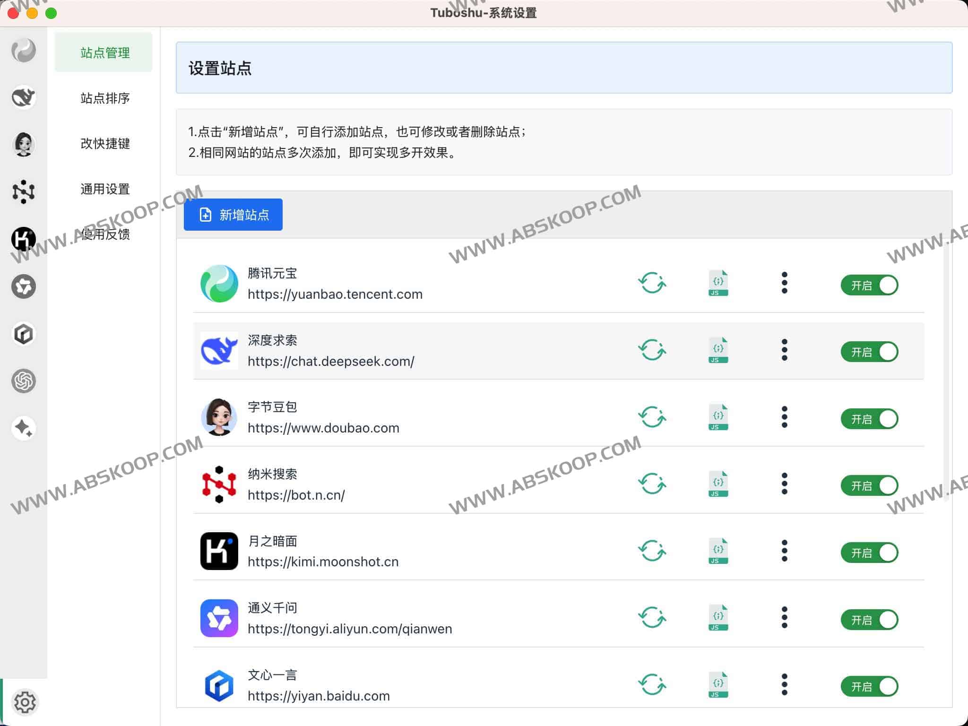Switch to the 站点排序 section
The image size is (968, 726).
point(104,98)
